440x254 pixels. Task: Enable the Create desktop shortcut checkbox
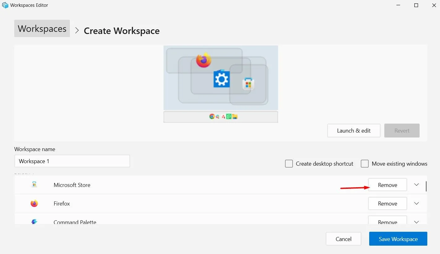click(289, 163)
